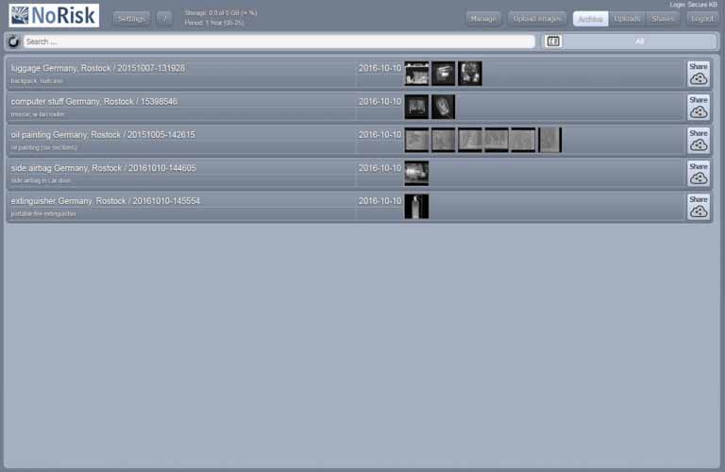Open second oil painting thumbnail
Viewport: 725px width, 472px height.
point(444,140)
